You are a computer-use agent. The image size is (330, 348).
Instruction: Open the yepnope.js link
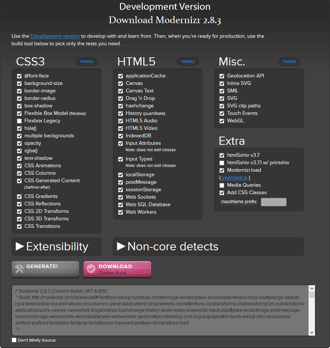pos(234,177)
